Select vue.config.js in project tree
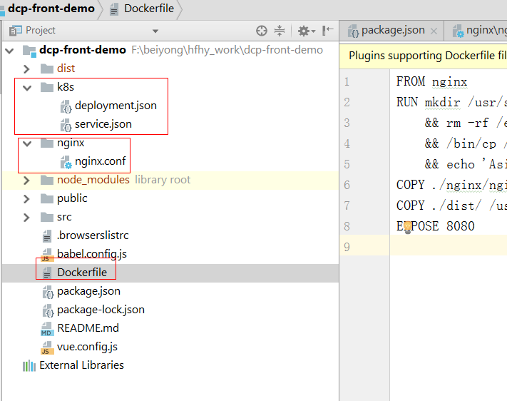507x401 pixels. [87, 347]
